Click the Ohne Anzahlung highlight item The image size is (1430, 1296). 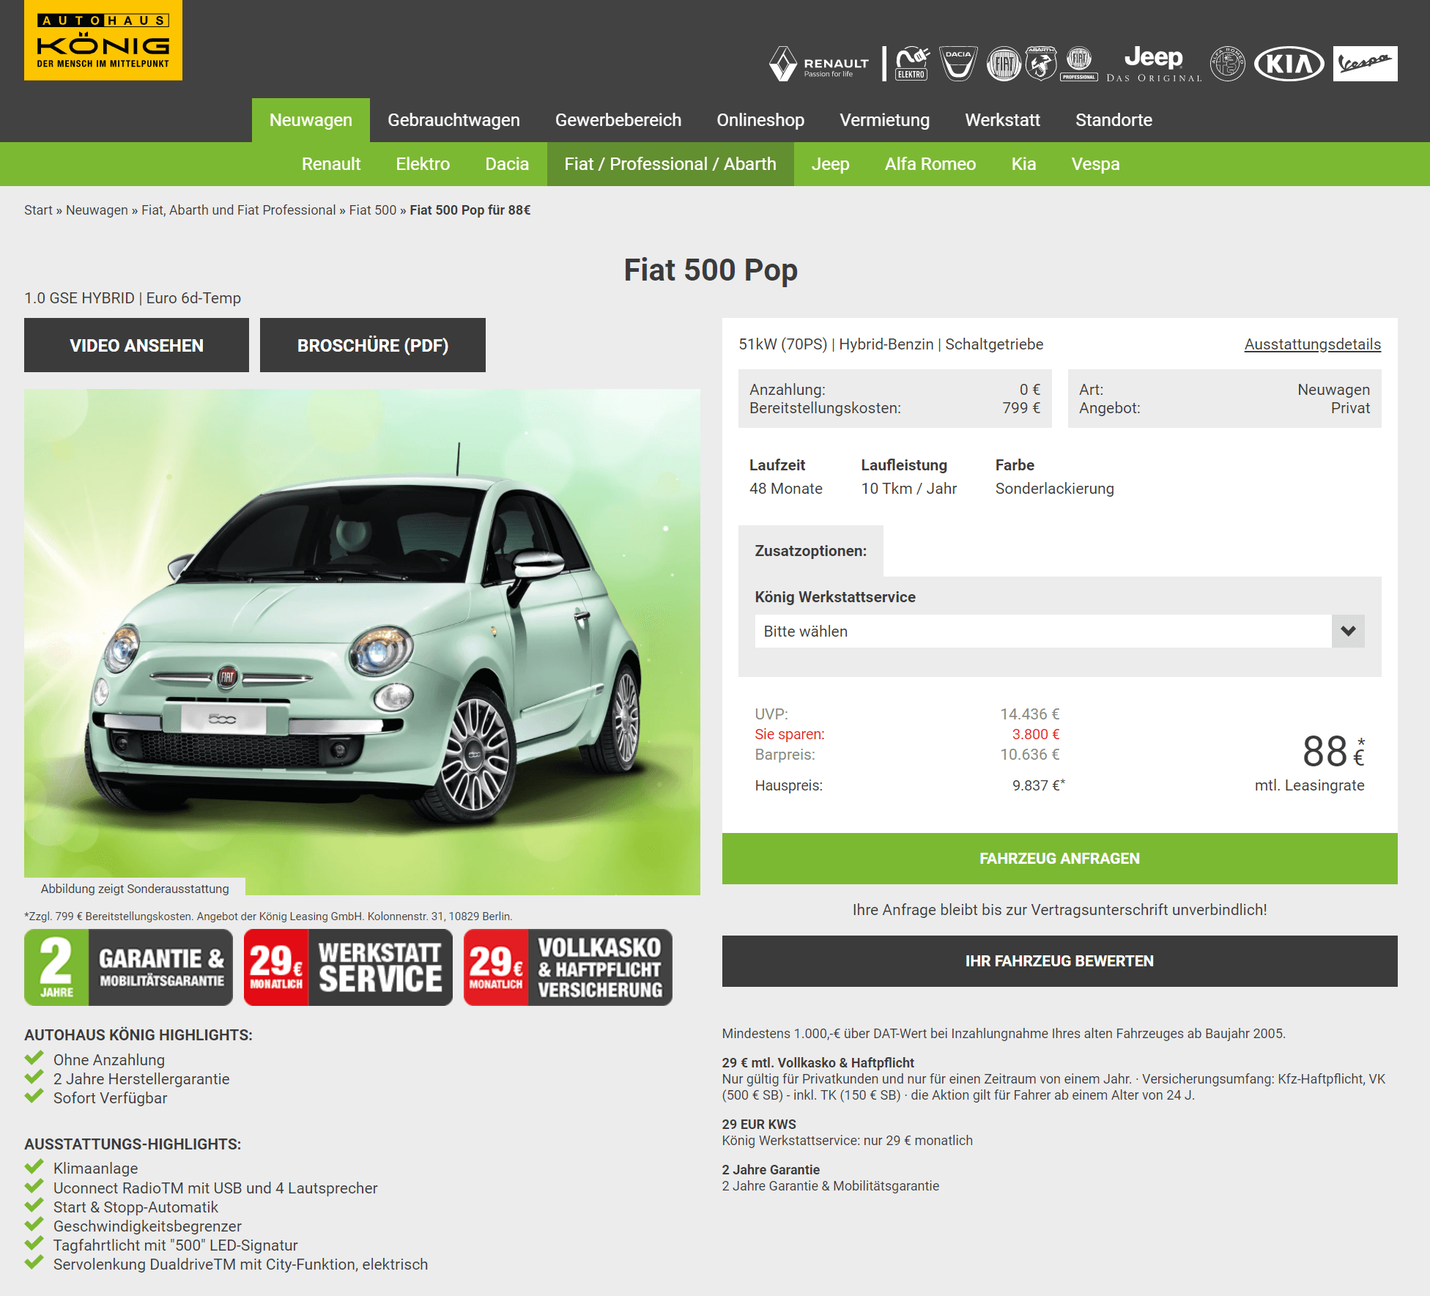click(x=108, y=1060)
